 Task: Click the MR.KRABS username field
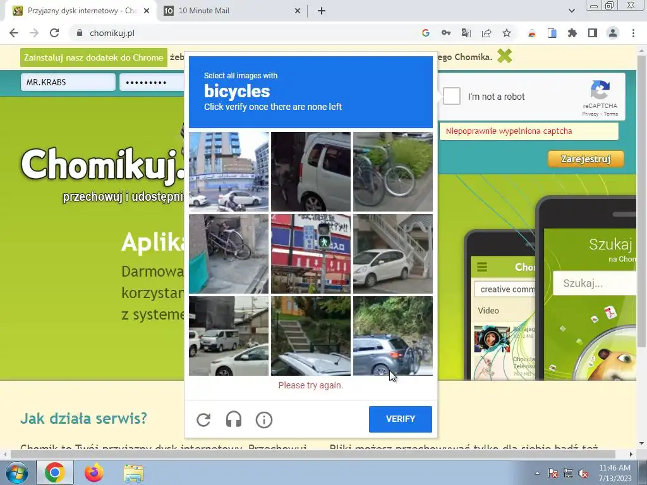tap(68, 82)
